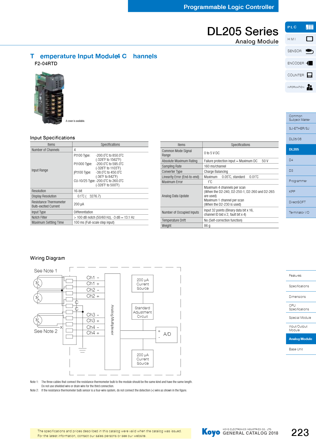Open the KPP tab

tap(301, 191)
